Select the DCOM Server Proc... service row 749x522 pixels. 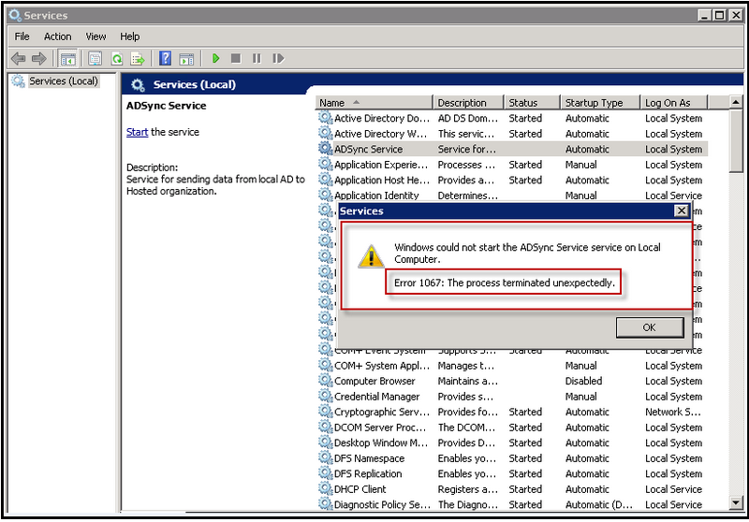point(513,427)
